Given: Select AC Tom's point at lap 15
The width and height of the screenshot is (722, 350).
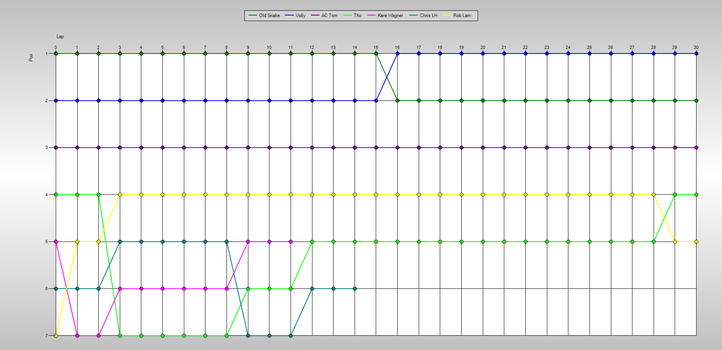Looking at the screenshot, I should click(x=376, y=147).
